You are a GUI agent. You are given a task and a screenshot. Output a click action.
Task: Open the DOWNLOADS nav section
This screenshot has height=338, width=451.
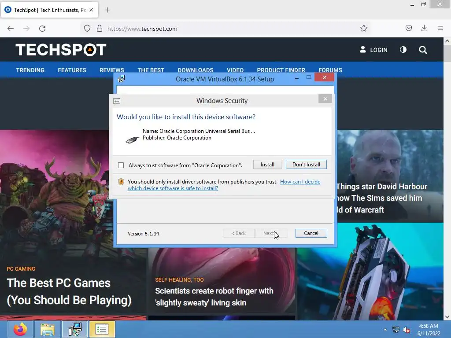click(x=196, y=70)
